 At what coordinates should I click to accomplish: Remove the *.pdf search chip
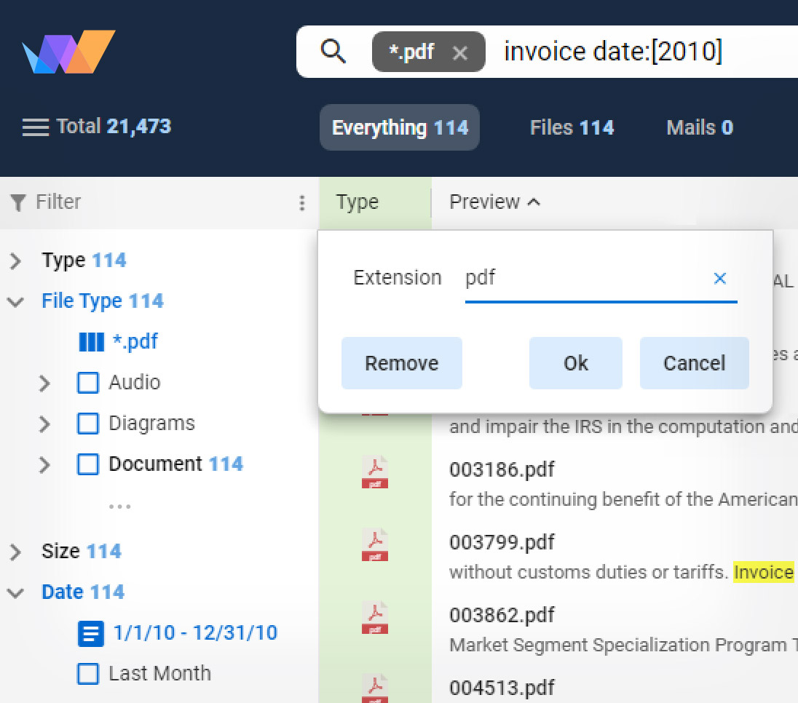[x=459, y=53]
